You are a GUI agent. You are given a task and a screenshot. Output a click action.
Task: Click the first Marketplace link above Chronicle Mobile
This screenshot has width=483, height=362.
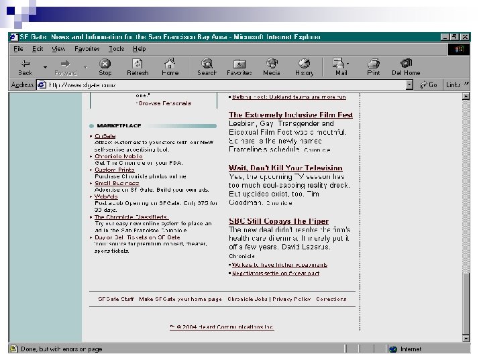point(105,136)
